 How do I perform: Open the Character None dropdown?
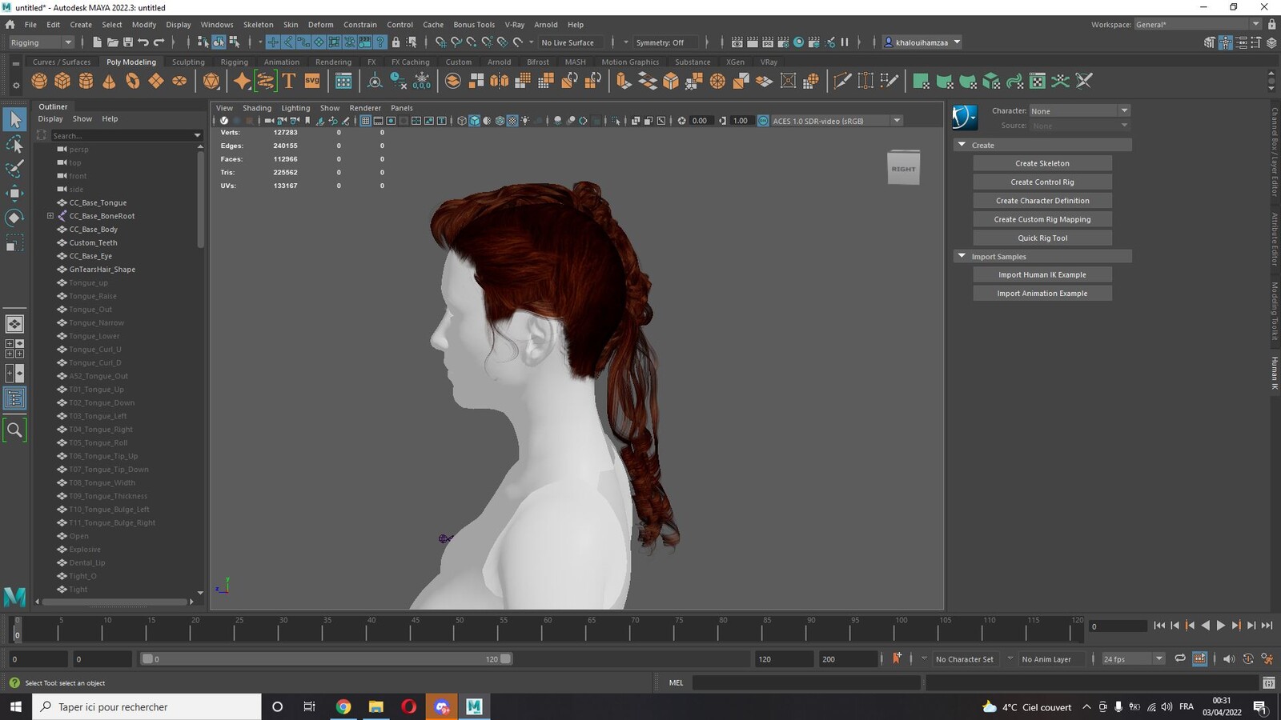[1079, 110]
